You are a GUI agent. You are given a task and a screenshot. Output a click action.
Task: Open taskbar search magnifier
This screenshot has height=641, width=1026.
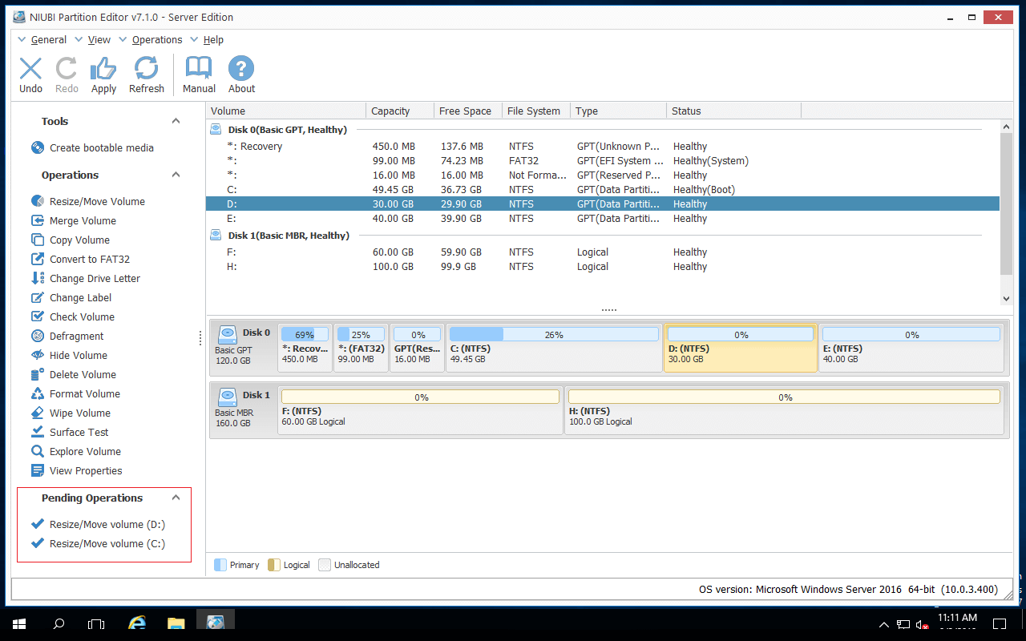[58, 623]
